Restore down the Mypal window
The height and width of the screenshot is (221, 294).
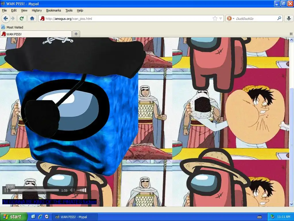pos(284,3)
